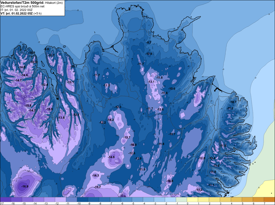Click the -11.5 temperature value
This screenshot has height=205, width=275.
[x=213, y=172]
